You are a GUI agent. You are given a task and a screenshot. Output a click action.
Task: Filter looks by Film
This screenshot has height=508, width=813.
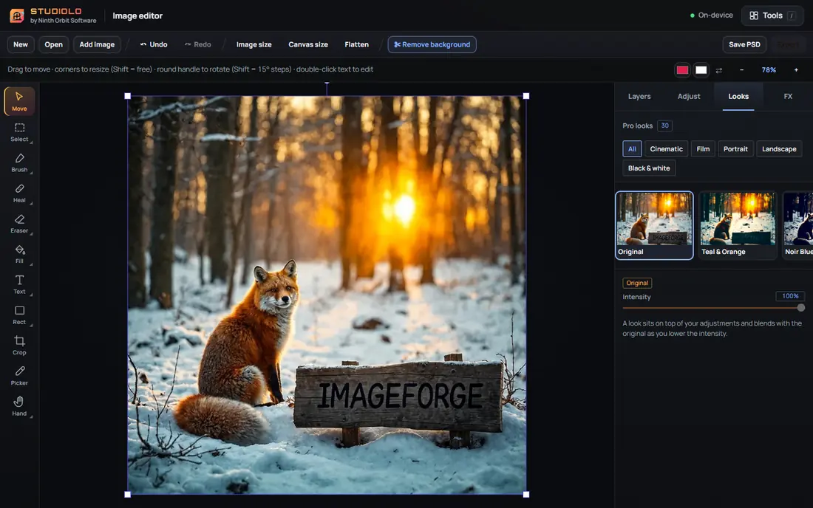click(x=703, y=149)
